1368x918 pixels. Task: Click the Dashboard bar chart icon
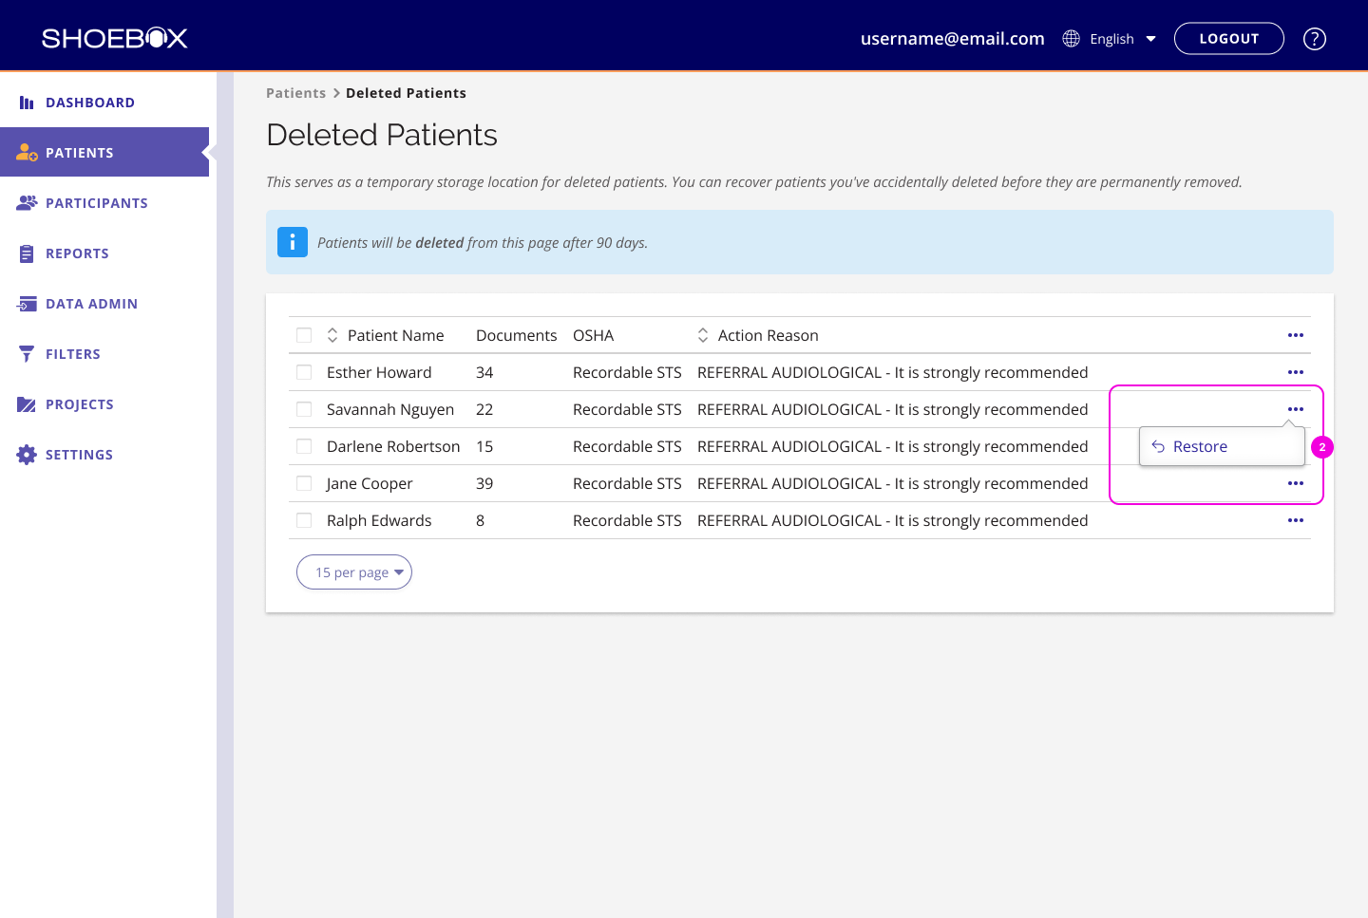pos(27,103)
